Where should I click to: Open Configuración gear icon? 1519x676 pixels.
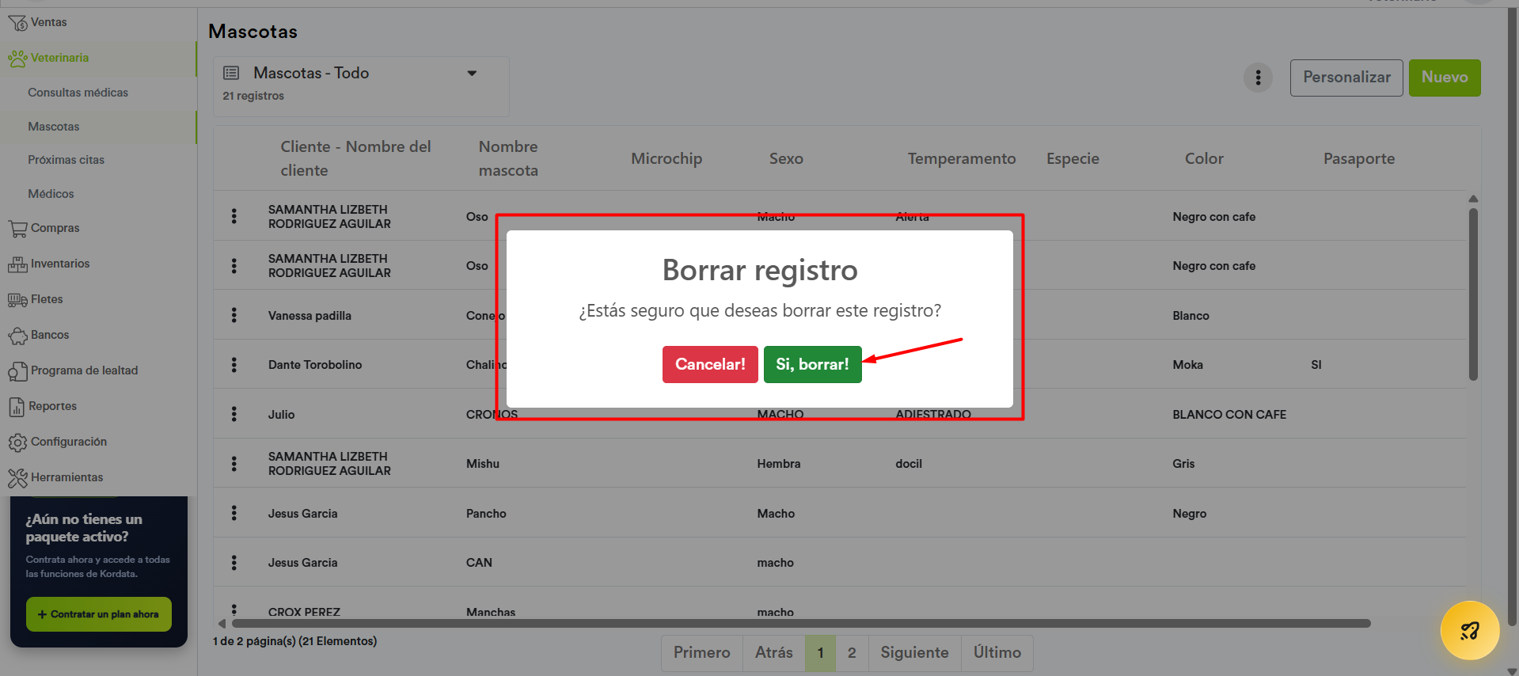click(17, 442)
